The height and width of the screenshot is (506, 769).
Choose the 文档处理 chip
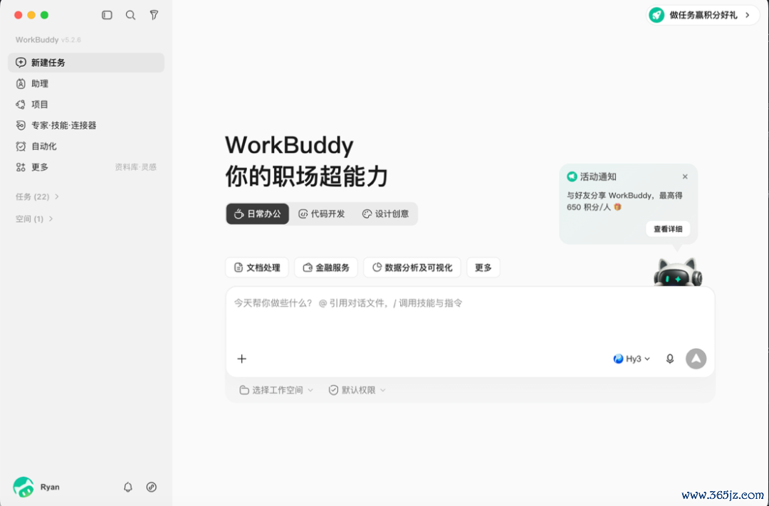point(257,268)
